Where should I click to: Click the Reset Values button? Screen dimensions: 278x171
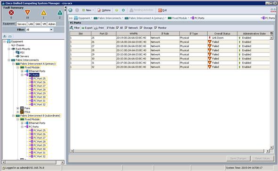click(262, 158)
